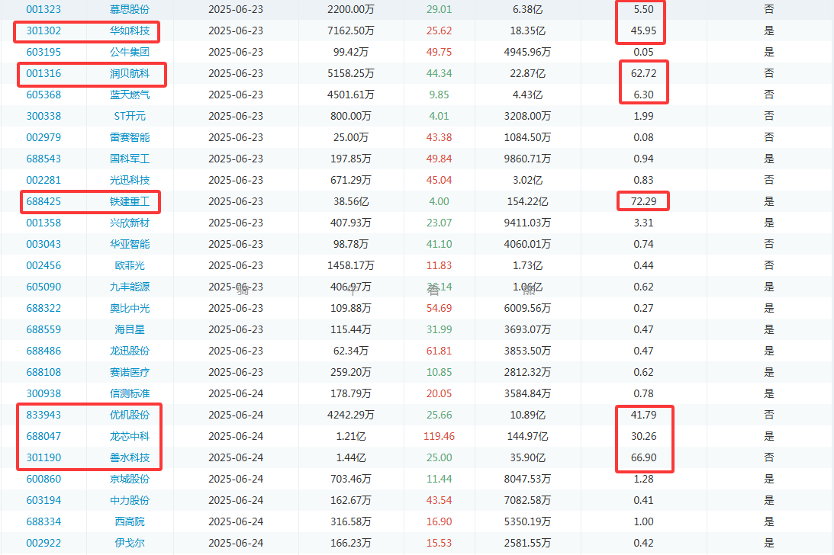Click the date in the 信测标准 row

click(x=236, y=393)
